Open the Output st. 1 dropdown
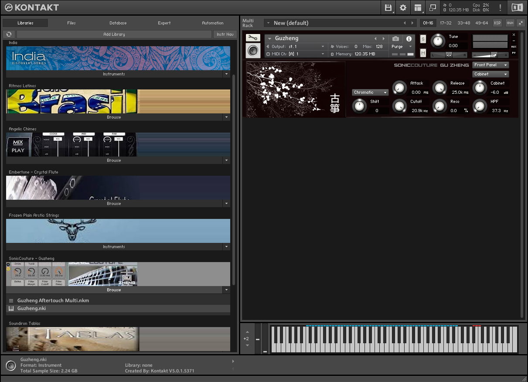The width and height of the screenshot is (528, 382). click(296, 46)
